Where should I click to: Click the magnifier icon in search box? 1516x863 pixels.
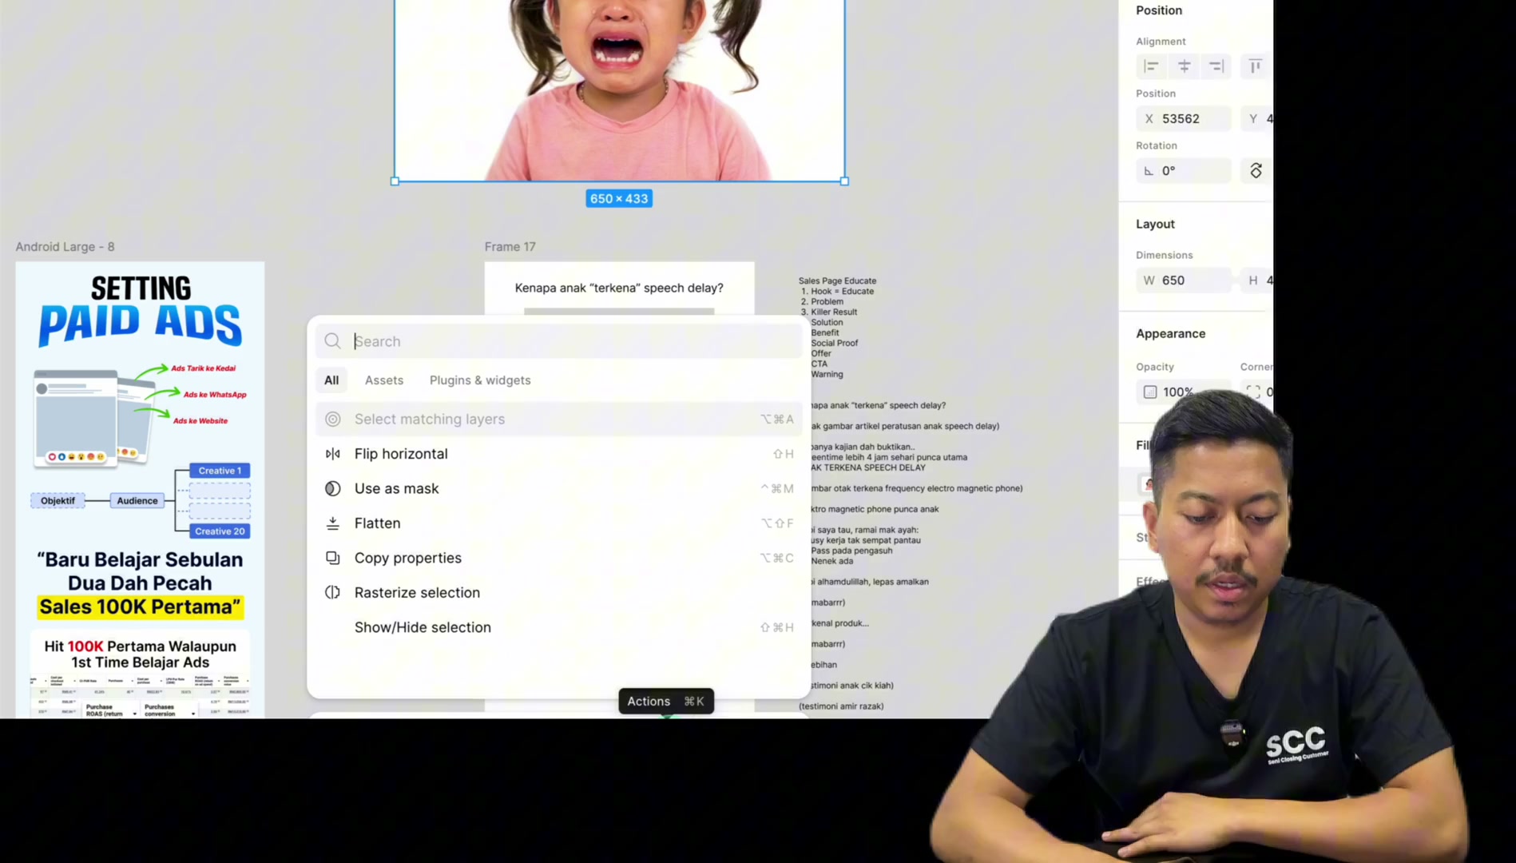(x=333, y=341)
